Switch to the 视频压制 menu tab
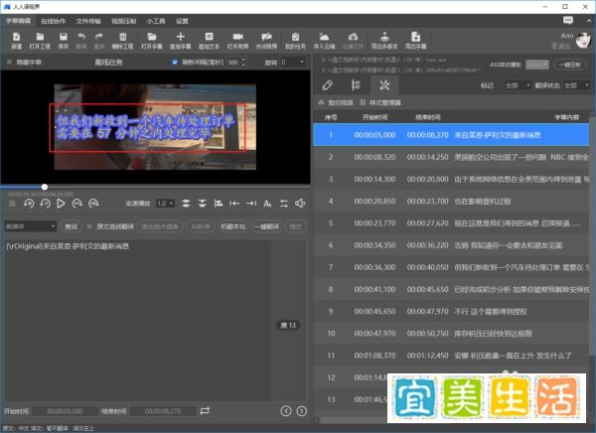The width and height of the screenshot is (596, 433). (123, 21)
